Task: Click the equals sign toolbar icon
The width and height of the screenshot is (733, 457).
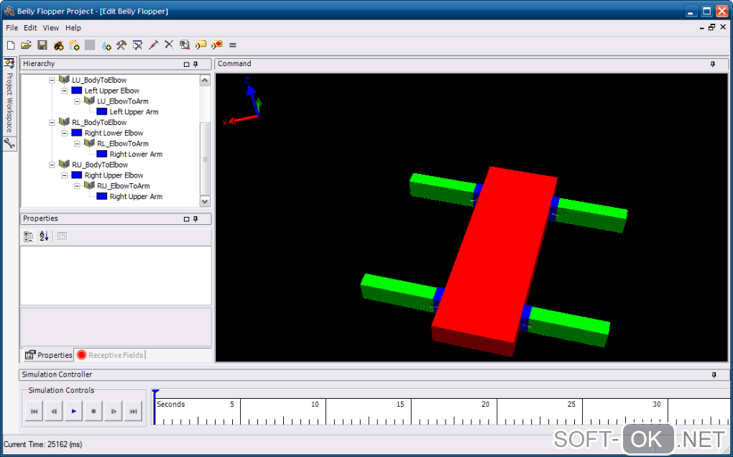Action: 232,45
